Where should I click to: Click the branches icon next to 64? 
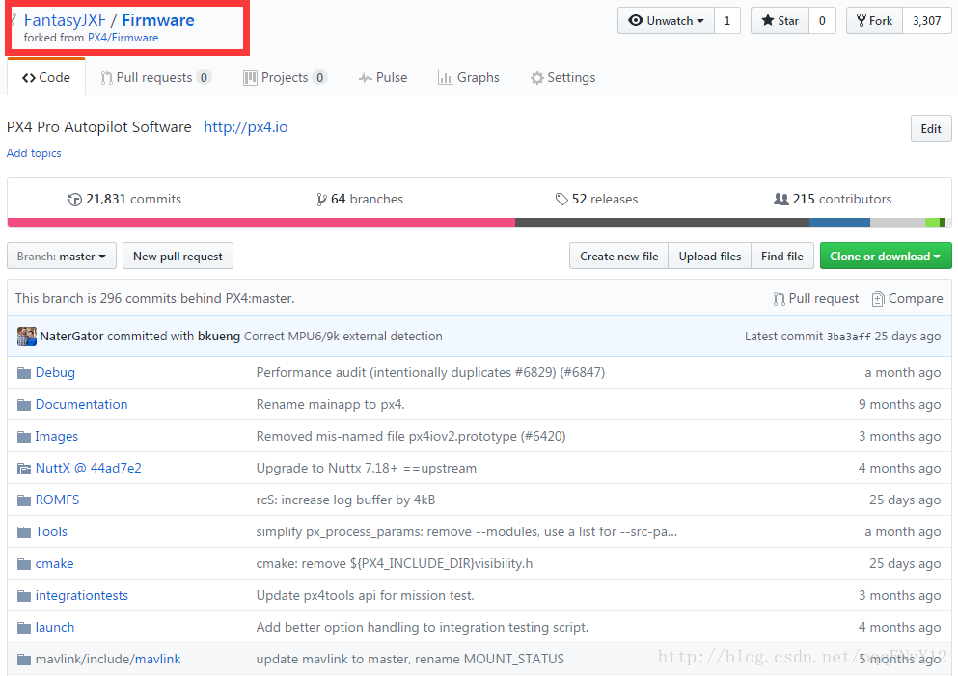(321, 200)
